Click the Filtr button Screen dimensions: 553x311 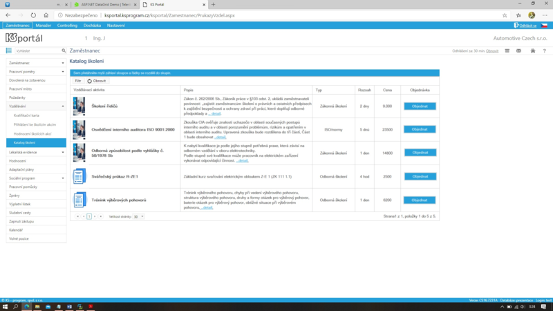(x=78, y=81)
